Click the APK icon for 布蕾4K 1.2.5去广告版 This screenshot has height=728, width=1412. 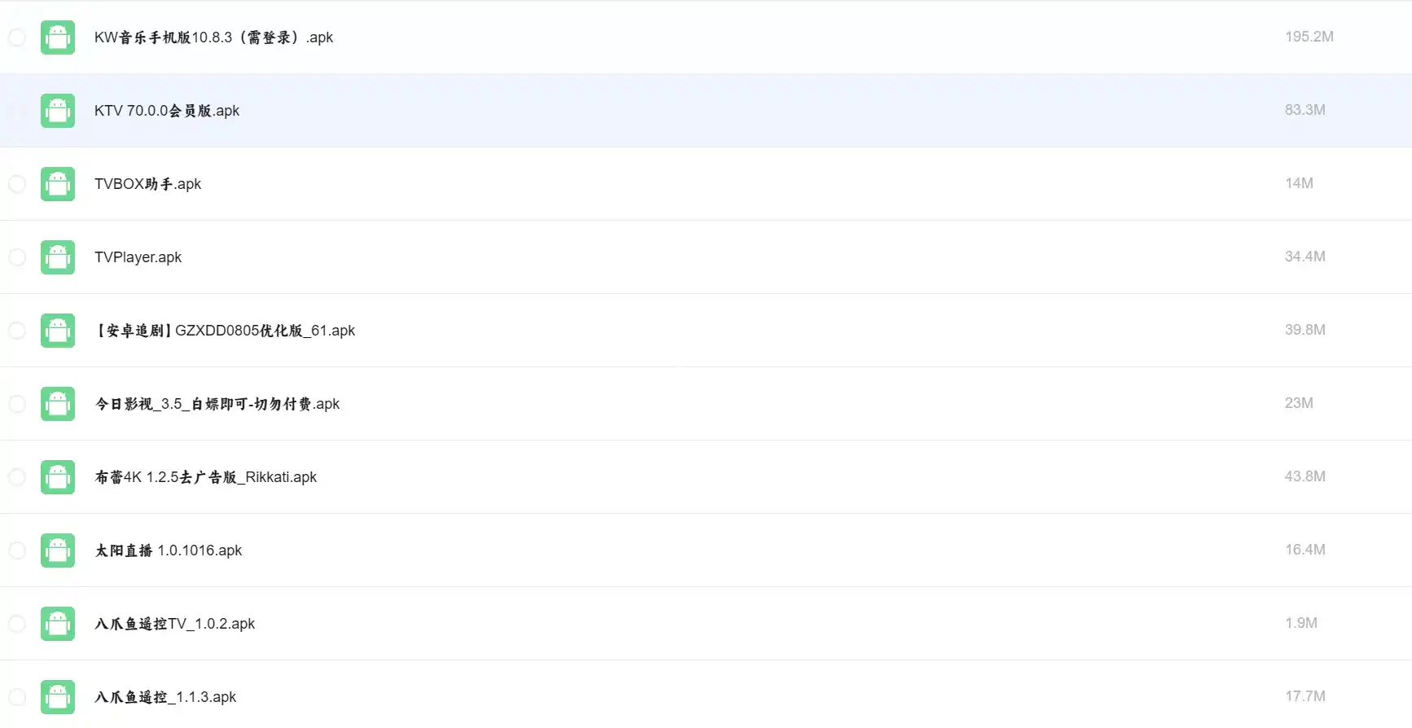(58, 477)
